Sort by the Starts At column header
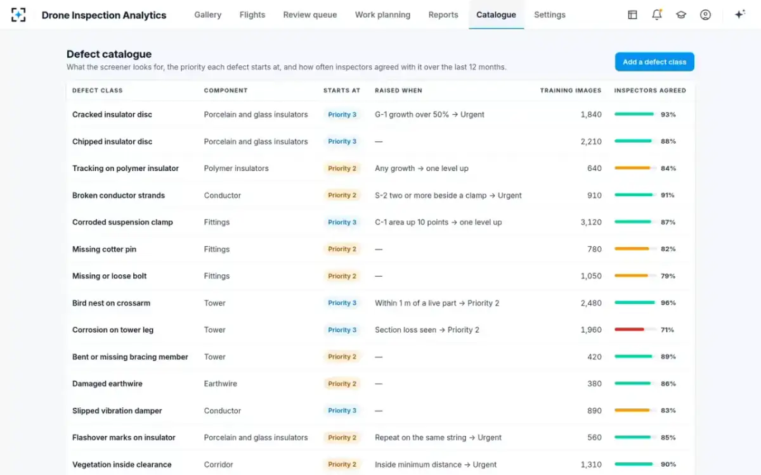The image size is (761, 475). 342,91
